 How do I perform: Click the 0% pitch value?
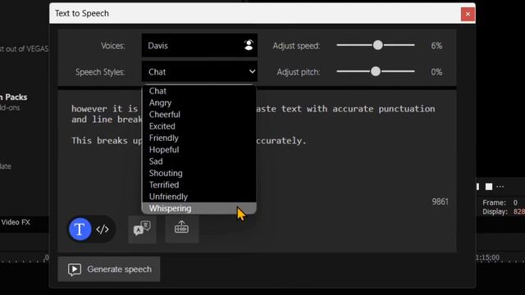coord(436,72)
